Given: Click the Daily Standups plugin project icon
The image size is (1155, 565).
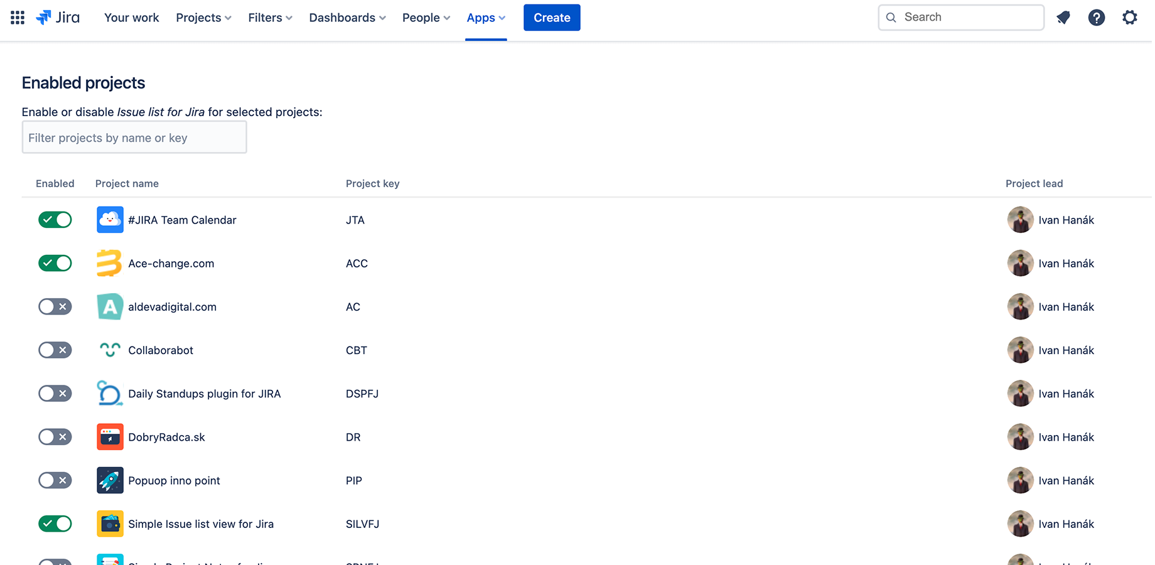Looking at the screenshot, I should (110, 393).
